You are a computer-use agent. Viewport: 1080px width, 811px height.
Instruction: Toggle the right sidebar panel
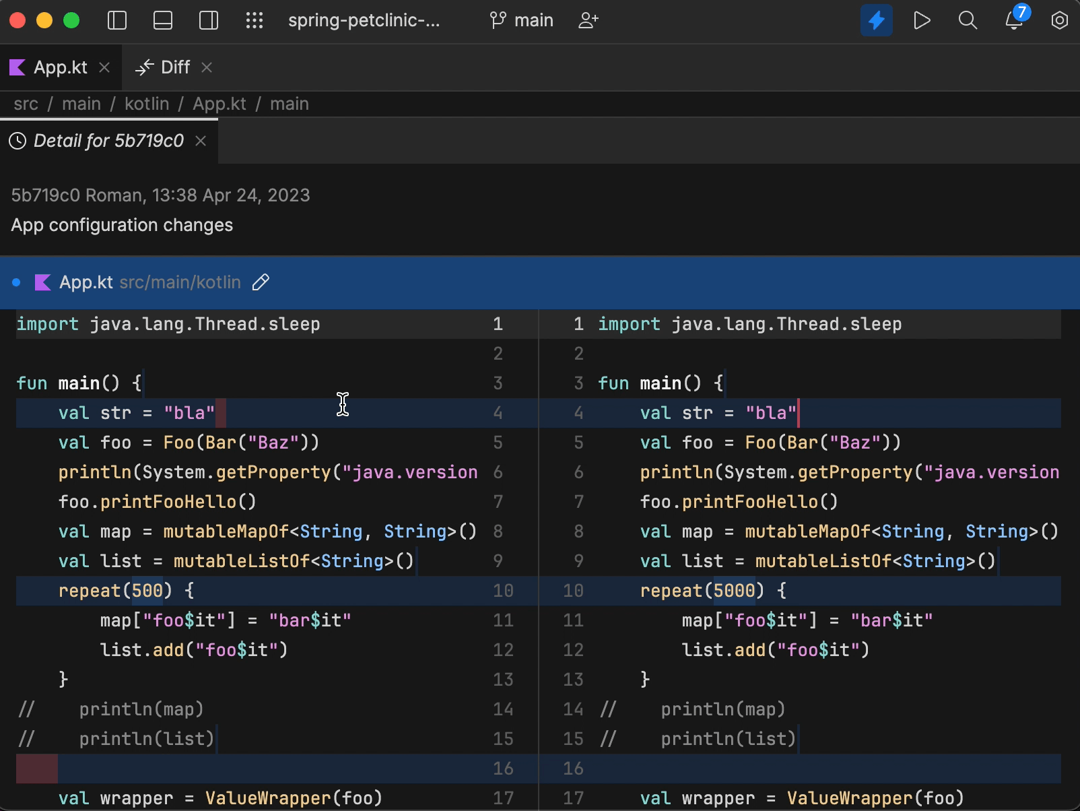coord(209,20)
